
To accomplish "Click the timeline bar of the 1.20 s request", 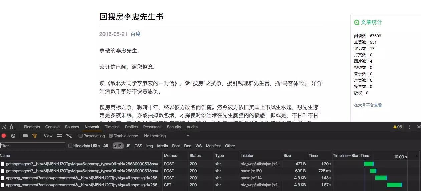I will click(x=369, y=164).
